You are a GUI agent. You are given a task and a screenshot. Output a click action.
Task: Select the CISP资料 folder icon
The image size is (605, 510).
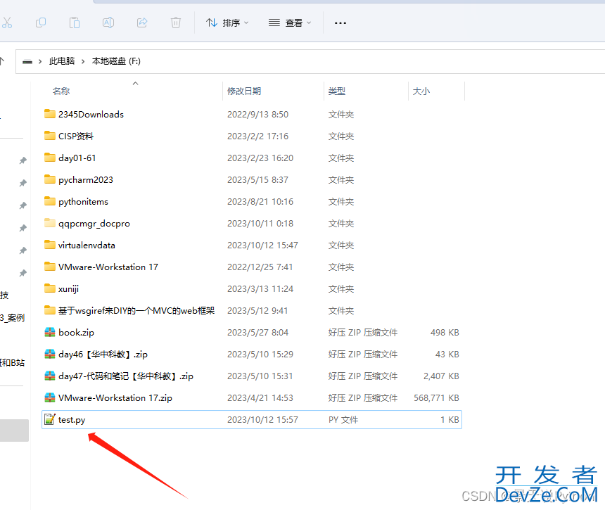coord(50,135)
